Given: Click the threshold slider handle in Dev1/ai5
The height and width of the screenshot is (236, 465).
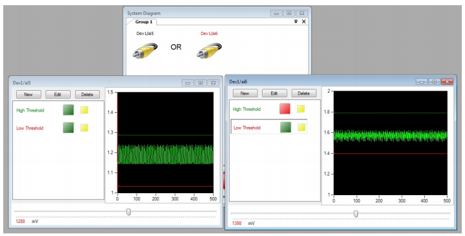Looking at the screenshot, I should click(x=128, y=212).
